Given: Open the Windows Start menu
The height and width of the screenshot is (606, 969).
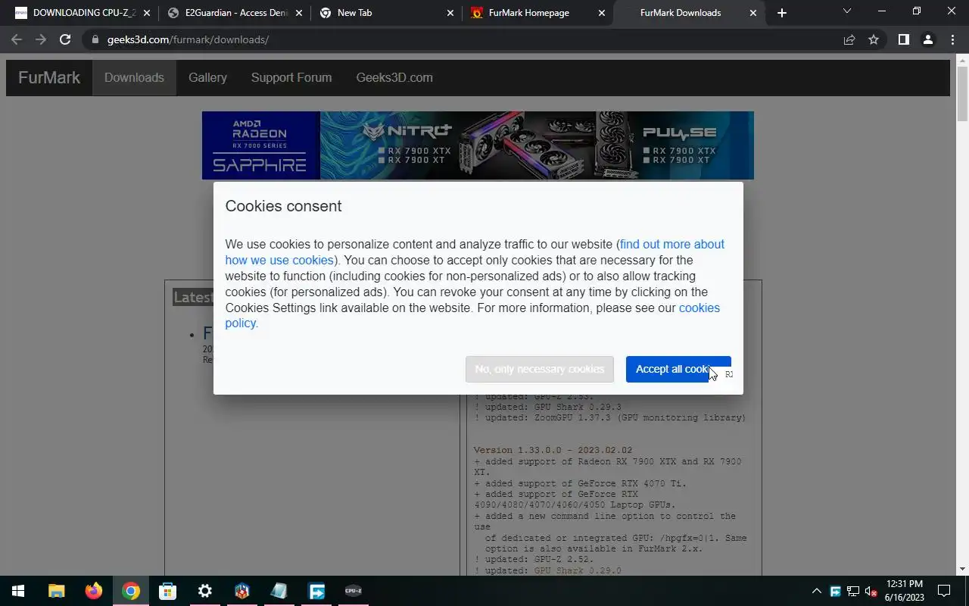Looking at the screenshot, I should click(18, 591).
